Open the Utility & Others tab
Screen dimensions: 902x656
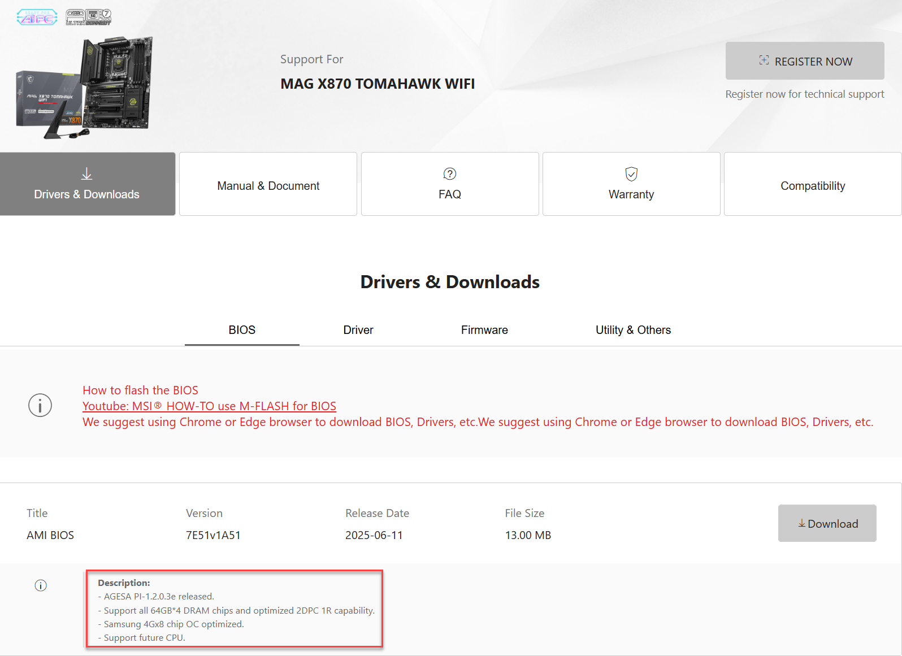click(x=633, y=330)
